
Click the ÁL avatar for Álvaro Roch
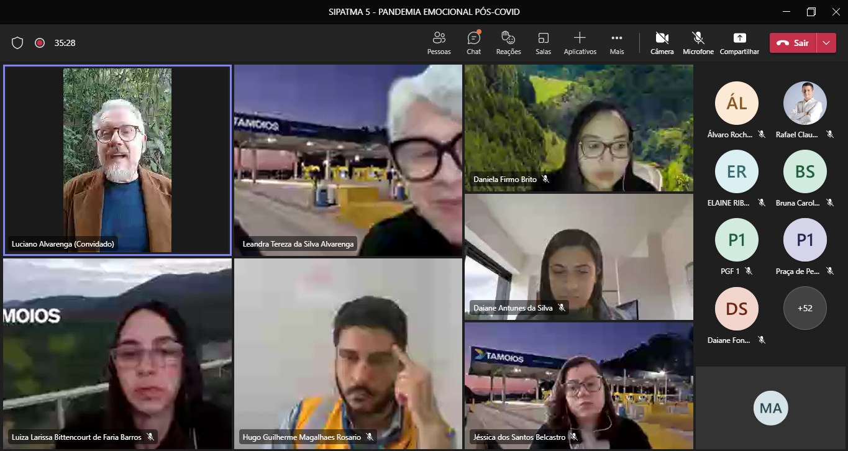coord(736,103)
